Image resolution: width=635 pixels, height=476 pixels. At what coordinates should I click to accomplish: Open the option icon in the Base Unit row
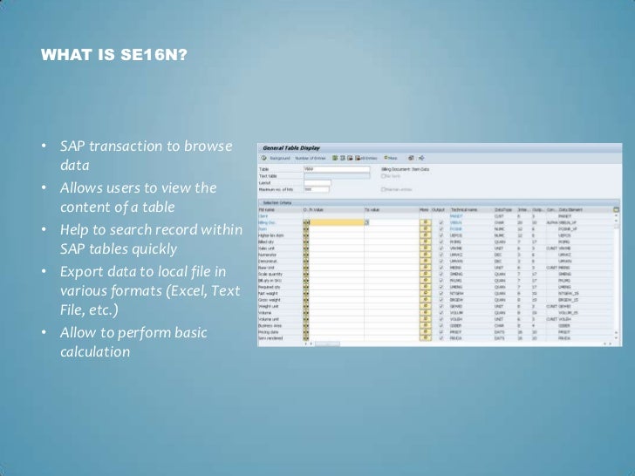coord(306,268)
